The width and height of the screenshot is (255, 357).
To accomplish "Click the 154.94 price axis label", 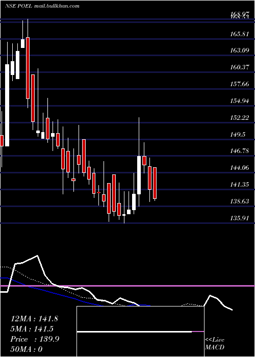I will click(240, 100).
